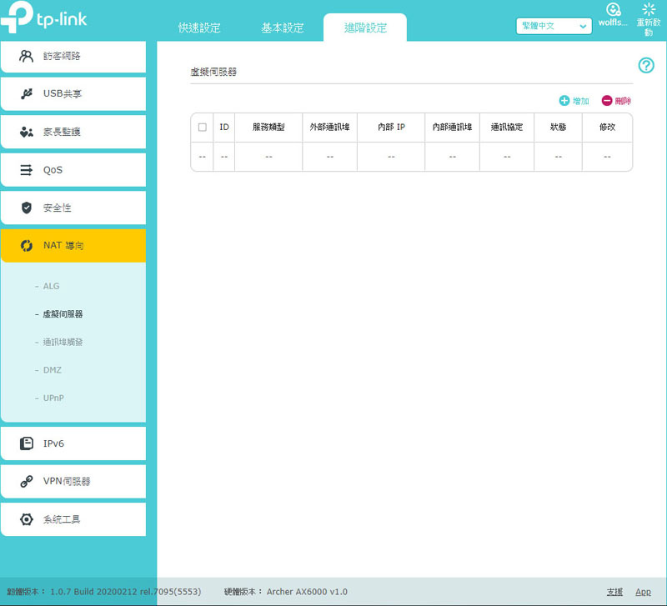
Task: Collapse the NAT 導向 menu section
Action: click(x=73, y=246)
